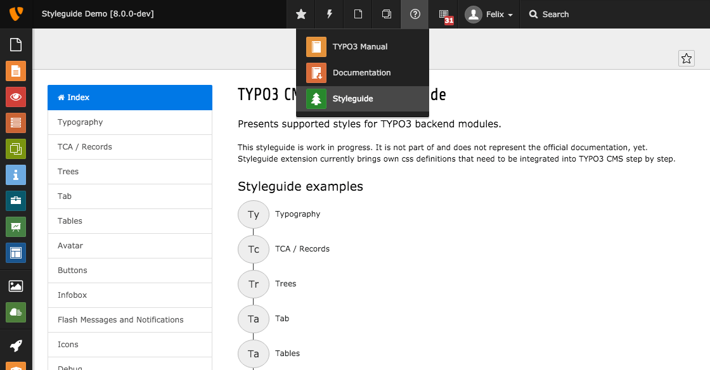
Task: Open Documentation from help menu
Action: tap(362, 73)
